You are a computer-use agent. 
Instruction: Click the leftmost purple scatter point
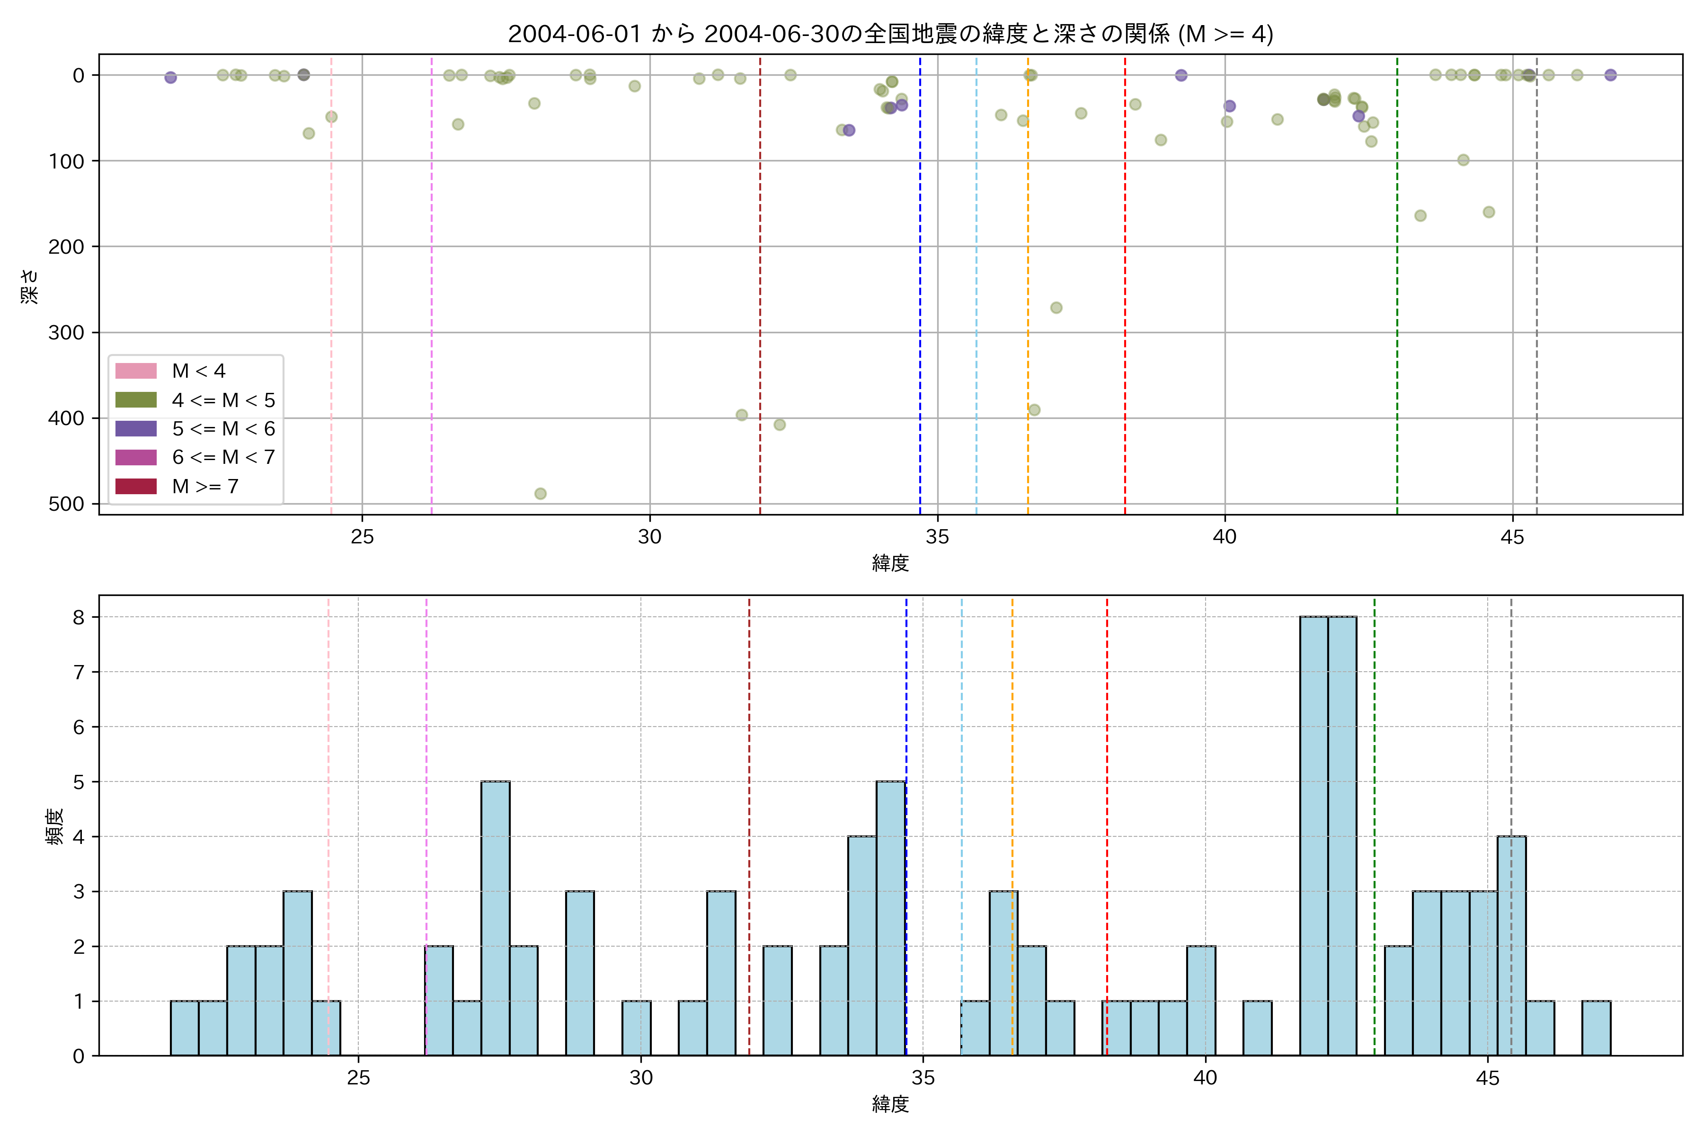(170, 78)
